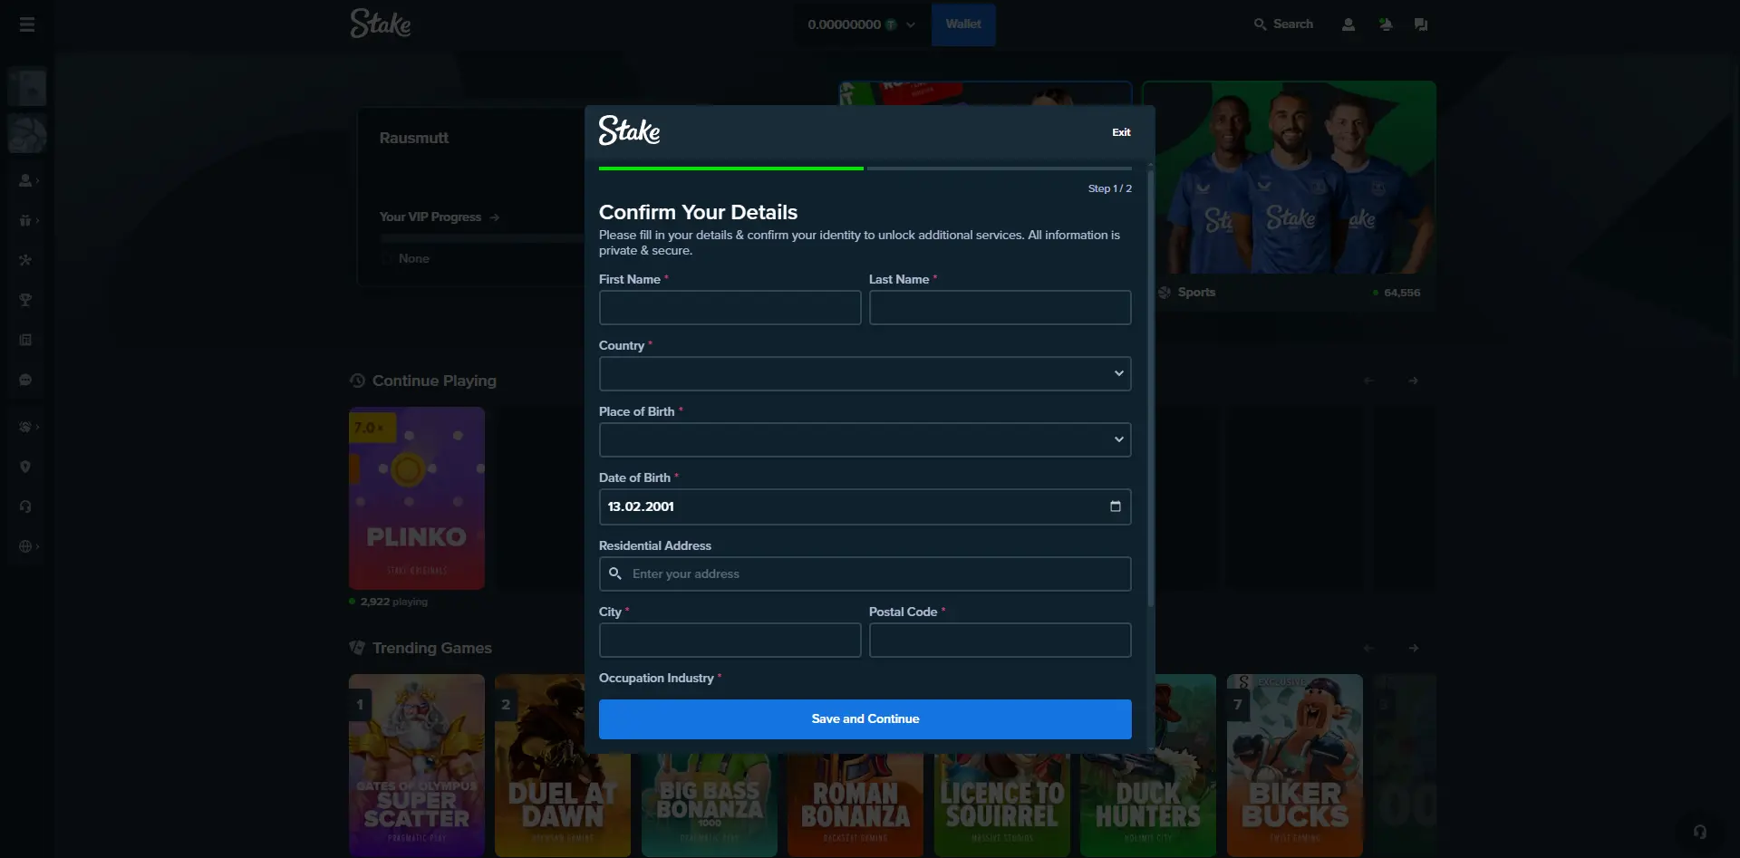Click the Exit button in dialog
This screenshot has width=1740, height=858.
[1121, 132]
